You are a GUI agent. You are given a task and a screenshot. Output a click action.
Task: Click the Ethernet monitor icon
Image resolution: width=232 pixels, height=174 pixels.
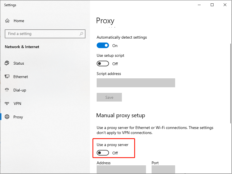(7, 77)
